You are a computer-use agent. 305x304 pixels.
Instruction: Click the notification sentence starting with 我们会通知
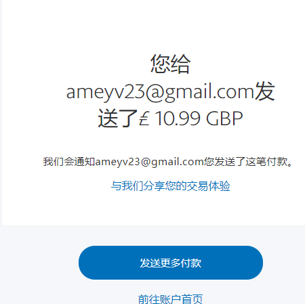click(168, 162)
